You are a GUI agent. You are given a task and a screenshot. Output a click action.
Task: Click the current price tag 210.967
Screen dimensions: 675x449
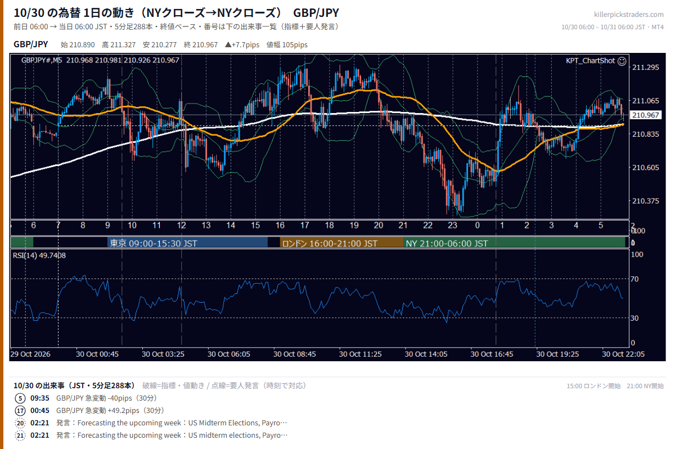pyautogui.click(x=645, y=115)
